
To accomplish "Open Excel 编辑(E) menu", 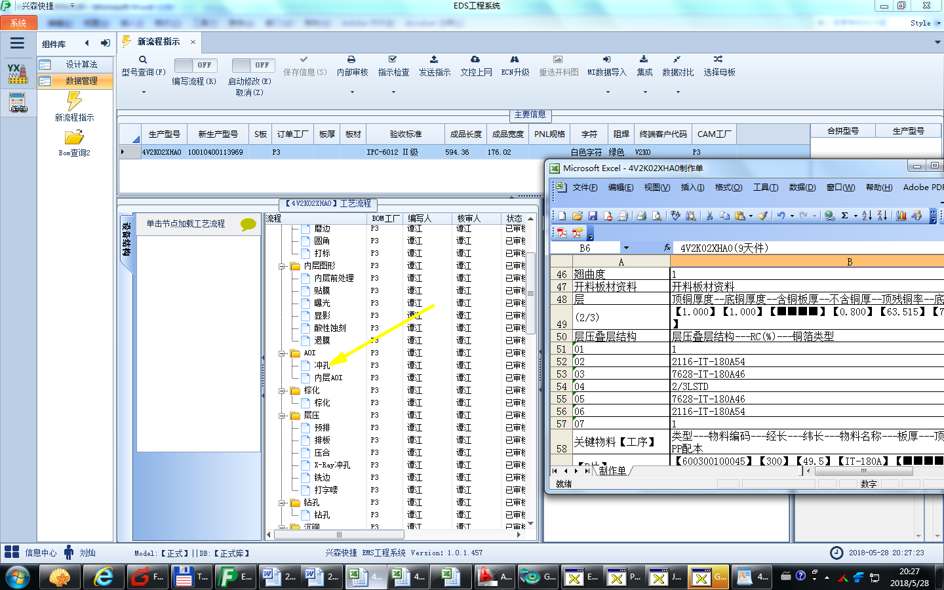I will point(620,187).
